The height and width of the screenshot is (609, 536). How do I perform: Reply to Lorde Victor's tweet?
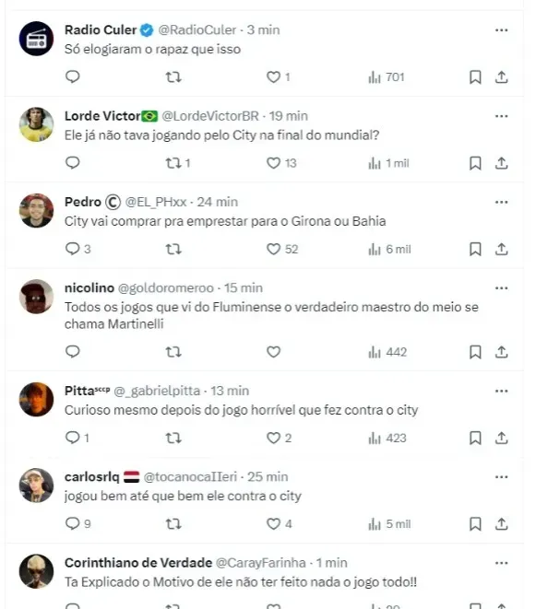point(72,163)
